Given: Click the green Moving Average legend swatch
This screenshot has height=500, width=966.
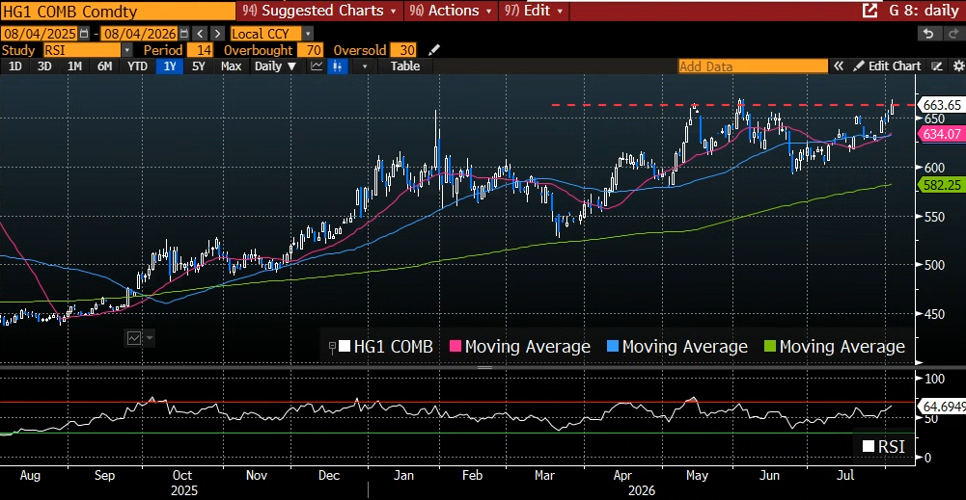Looking at the screenshot, I should pos(770,346).
